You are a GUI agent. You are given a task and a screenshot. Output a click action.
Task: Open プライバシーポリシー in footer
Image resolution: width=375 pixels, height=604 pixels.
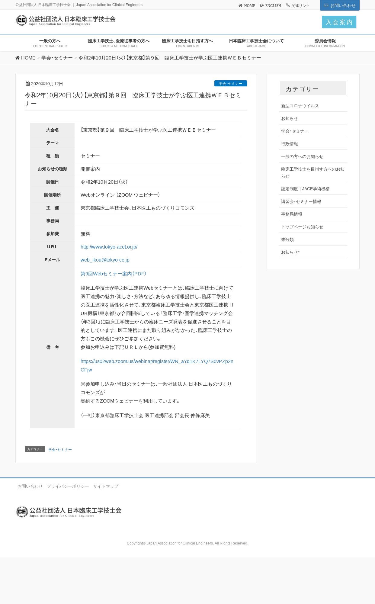[68, 486]
